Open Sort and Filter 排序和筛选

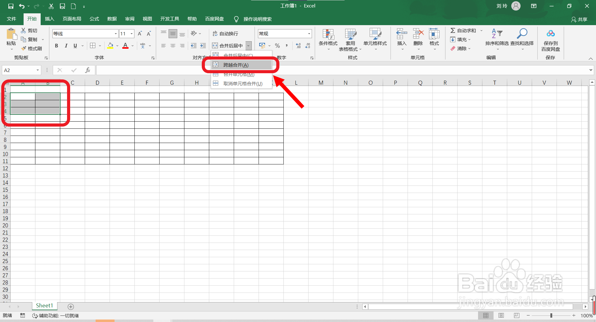click(497, 39)
